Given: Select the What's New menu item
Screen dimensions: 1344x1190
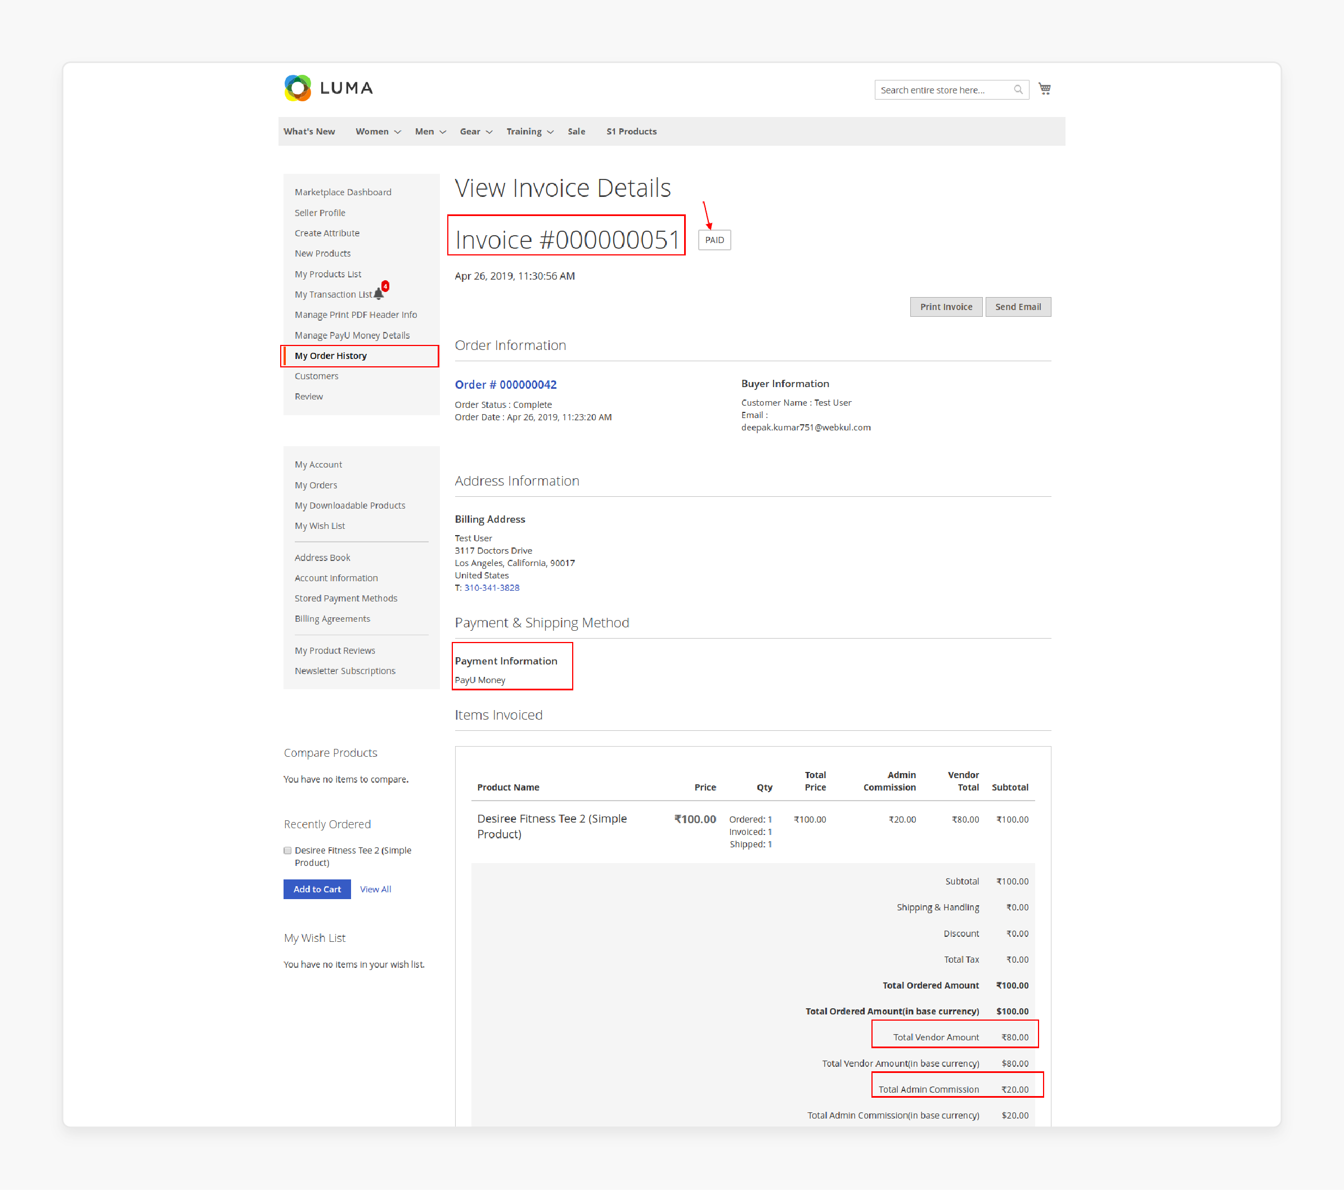Looking at the screenshot, I should pos(309,131).
